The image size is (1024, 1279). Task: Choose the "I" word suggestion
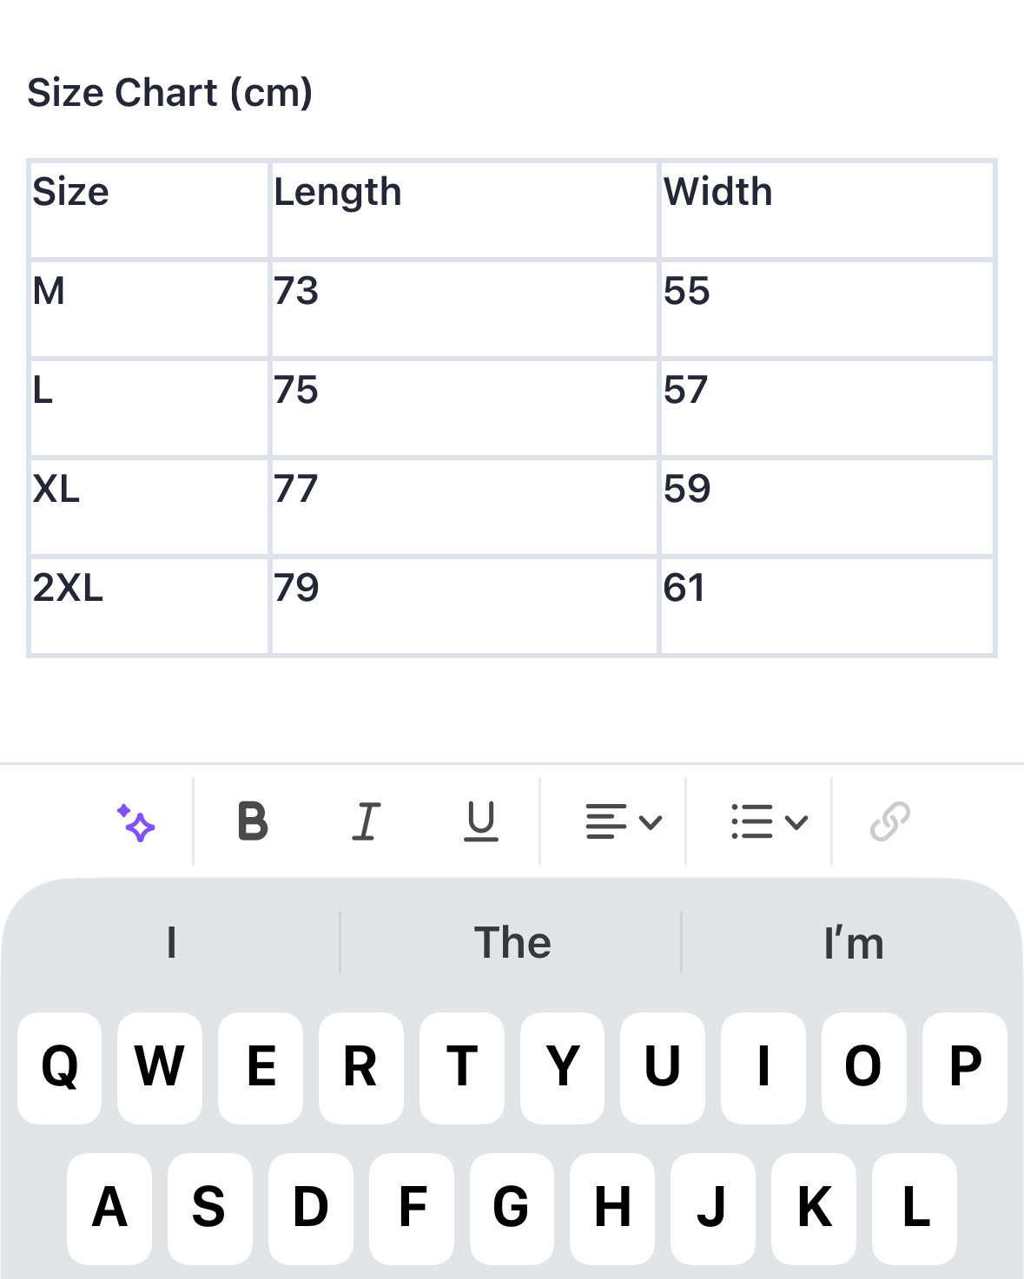tap(171, 943)
